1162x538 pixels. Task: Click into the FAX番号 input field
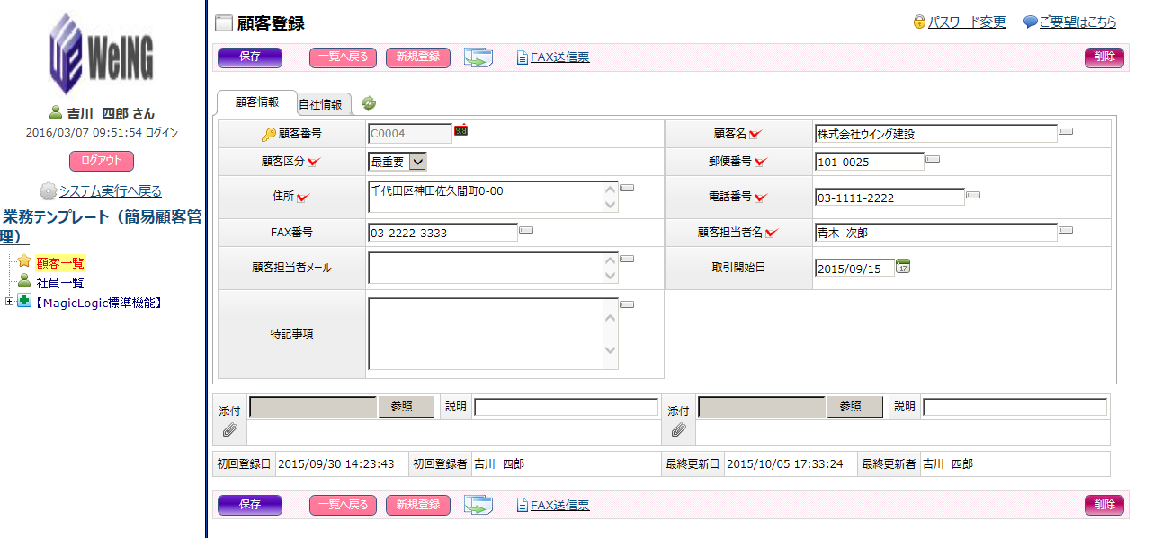[x=442, y=233]
